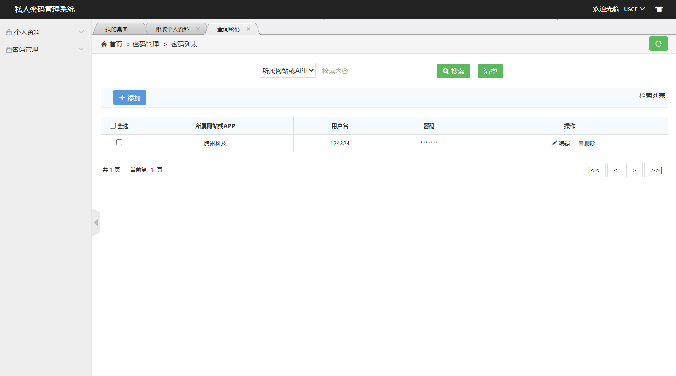Image resolution: width=676 pixels, height=376 pixels.
Task: Open the 所属网站或APP search field dropdown
Action: pyautogui.click(x=288, y=71)
